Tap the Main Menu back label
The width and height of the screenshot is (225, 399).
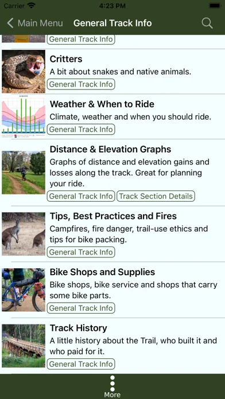click(40, 23)
